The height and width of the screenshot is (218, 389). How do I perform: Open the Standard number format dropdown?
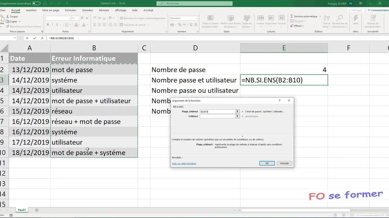click(196, 18)
